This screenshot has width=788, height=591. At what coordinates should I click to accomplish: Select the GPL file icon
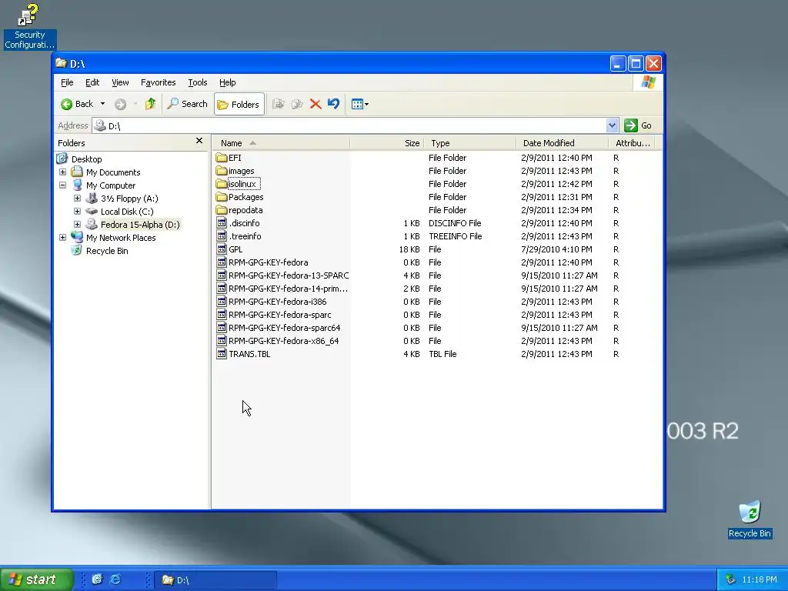pos(222,249)
